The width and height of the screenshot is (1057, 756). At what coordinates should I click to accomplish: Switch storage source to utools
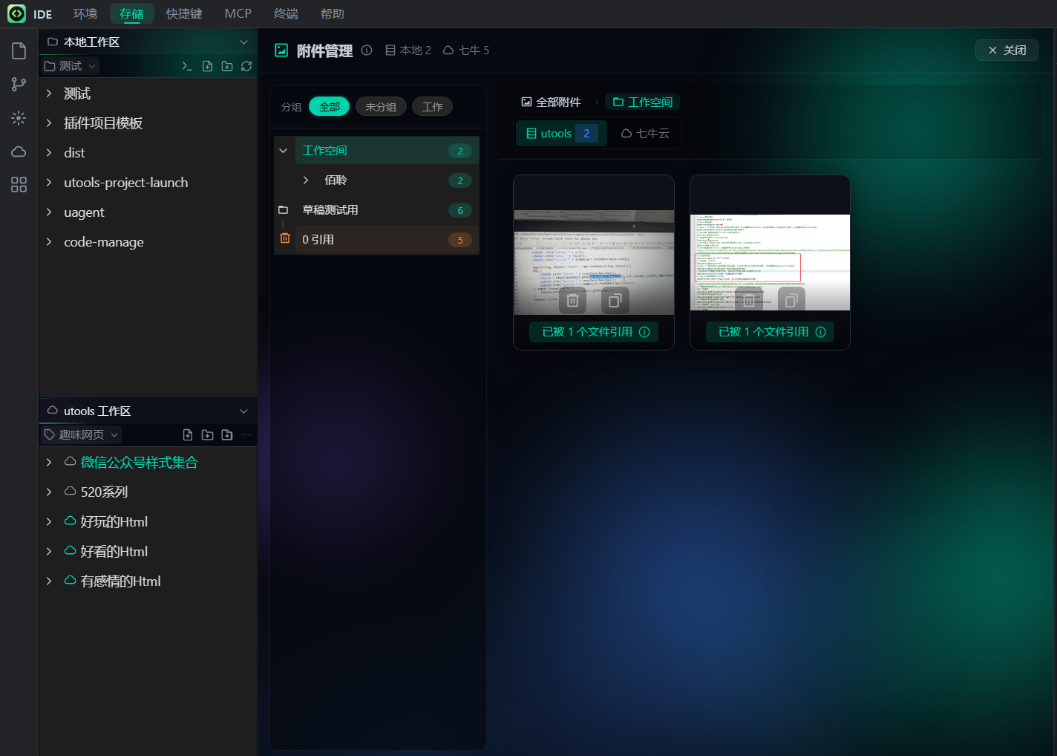pyautogui.click(x=562, y=134)
